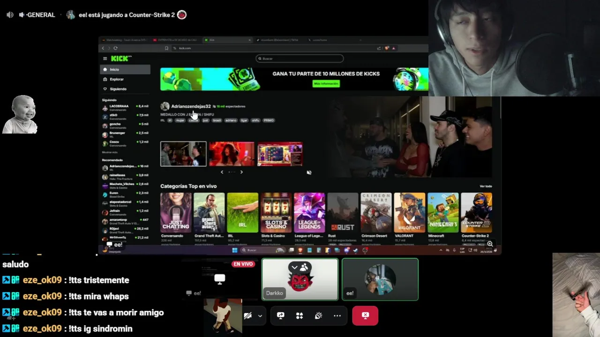Select Inicio in Kick sidebar
Image resolution: width=600 pixels, height=337 pixels.
[125, 69]
